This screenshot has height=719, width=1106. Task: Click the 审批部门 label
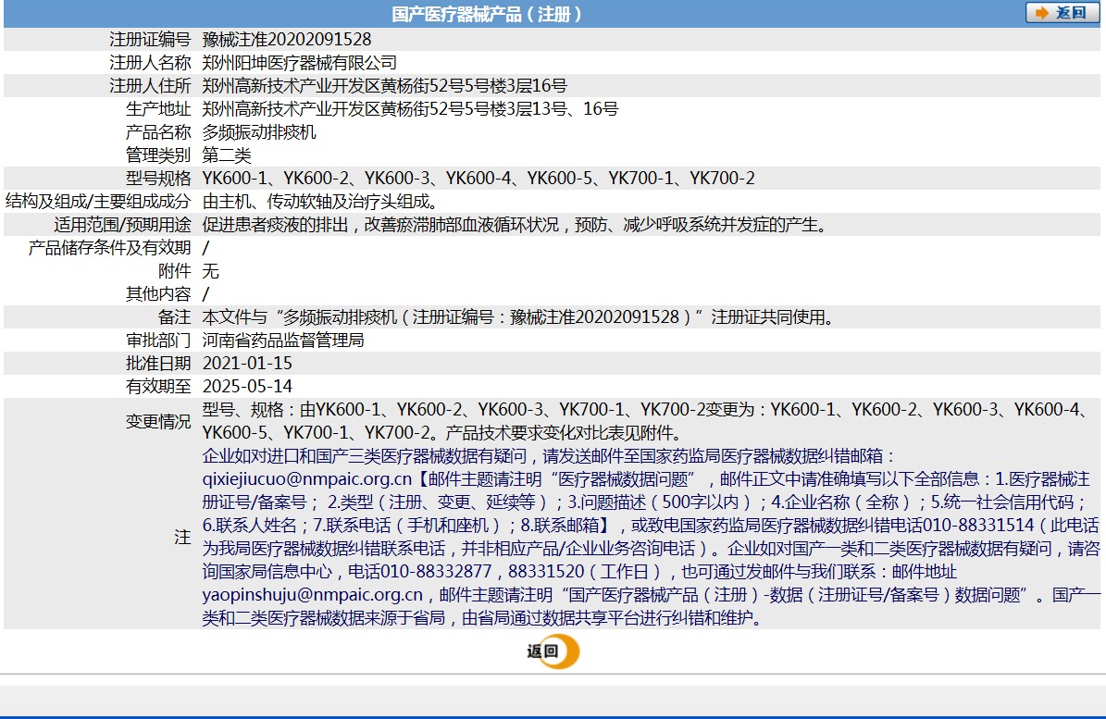158,341
